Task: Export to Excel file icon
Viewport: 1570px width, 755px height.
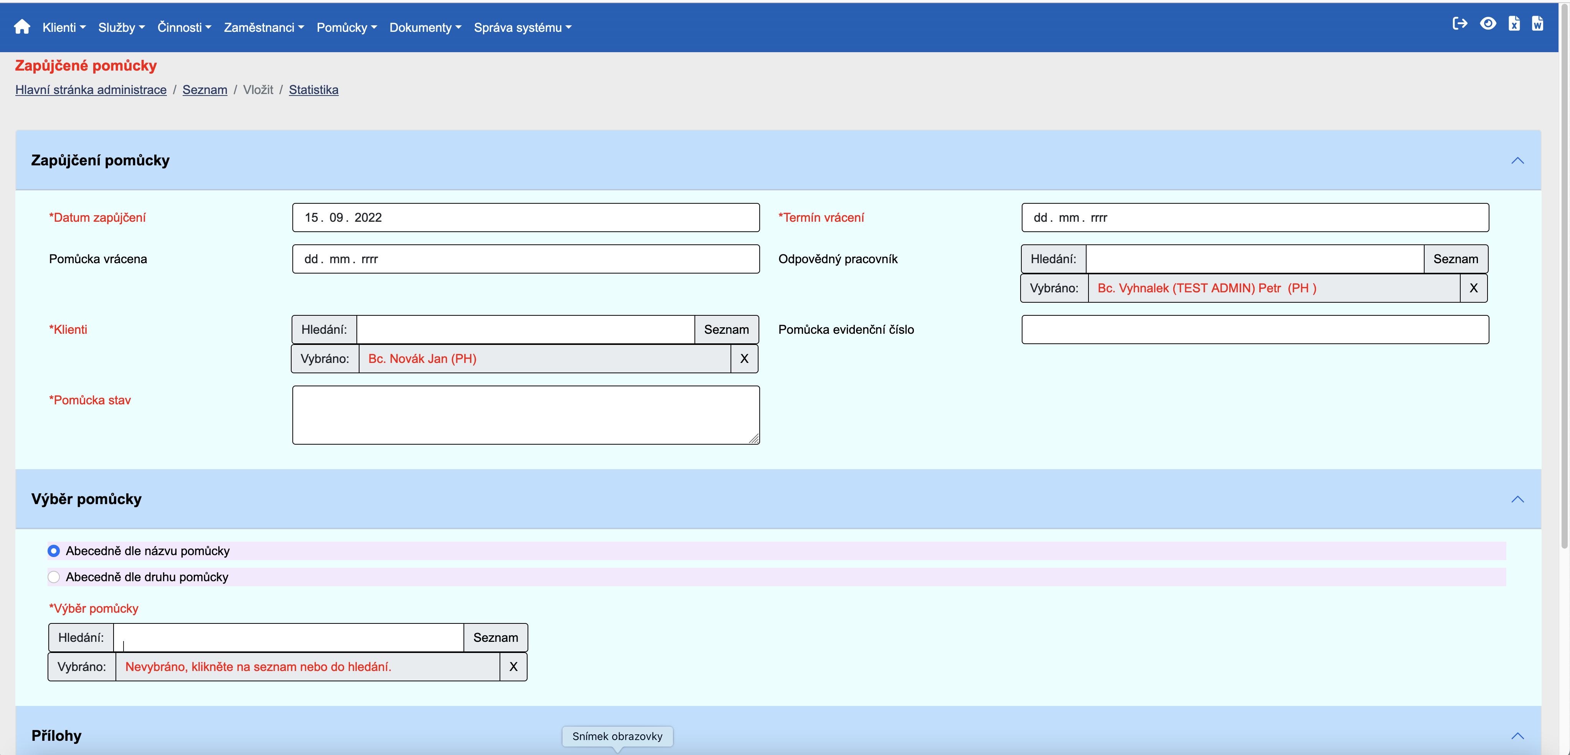Action: click(1514, 24)
